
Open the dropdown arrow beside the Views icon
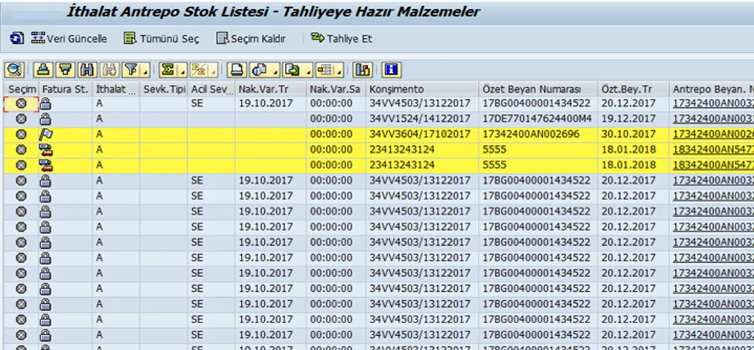coord(275,71)
